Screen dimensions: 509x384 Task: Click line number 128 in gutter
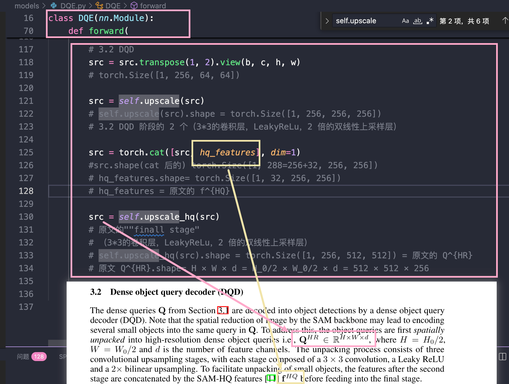pos(26,191)
